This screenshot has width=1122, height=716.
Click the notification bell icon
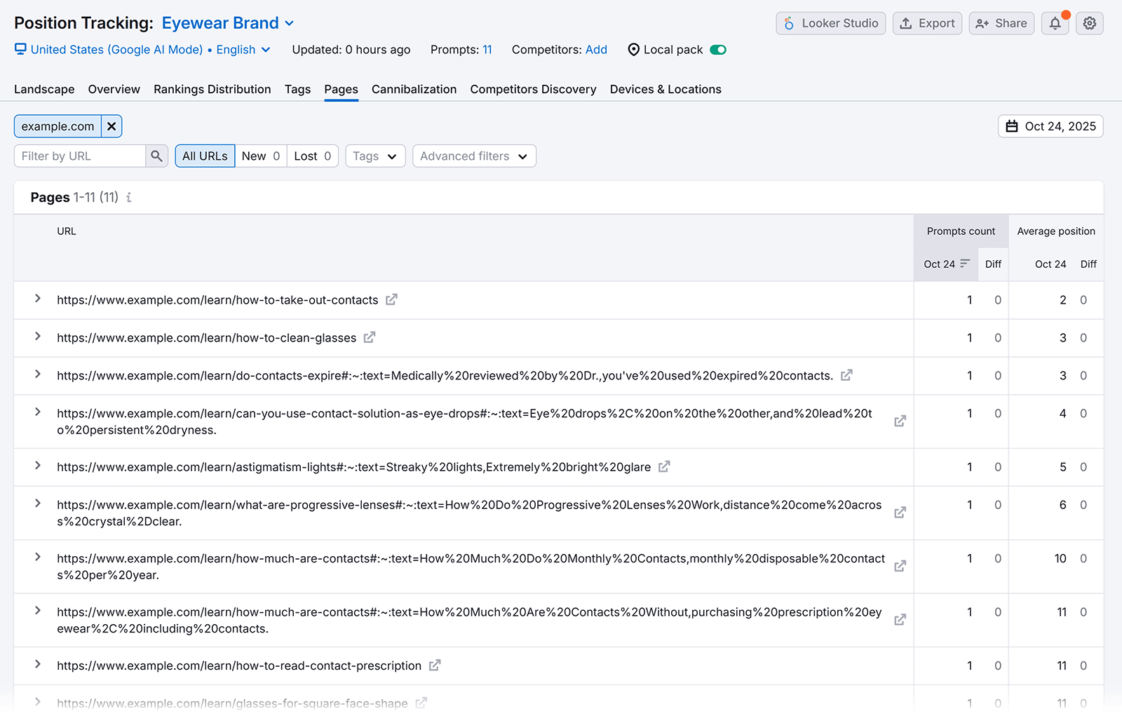1055,23
